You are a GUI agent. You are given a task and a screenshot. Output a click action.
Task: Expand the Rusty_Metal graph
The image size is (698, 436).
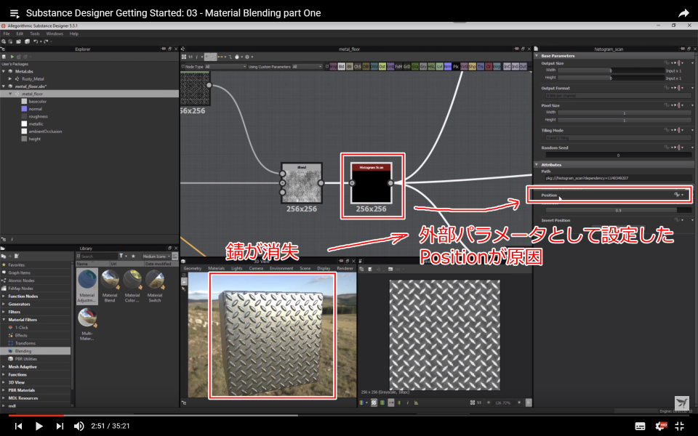10,78
